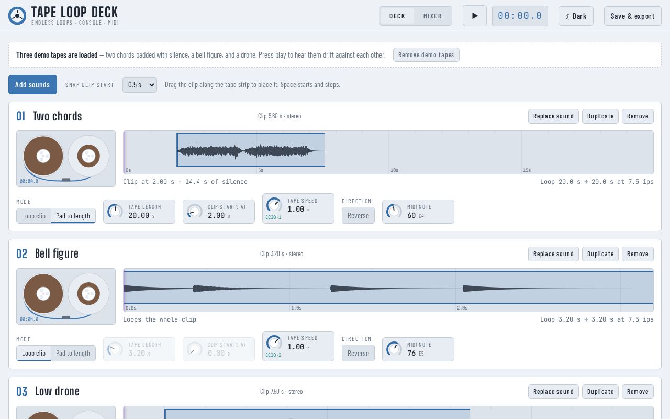This screenshot has width=670, height=419.
Task: Remove the Bell figure tape
Action: coord(638,254)
